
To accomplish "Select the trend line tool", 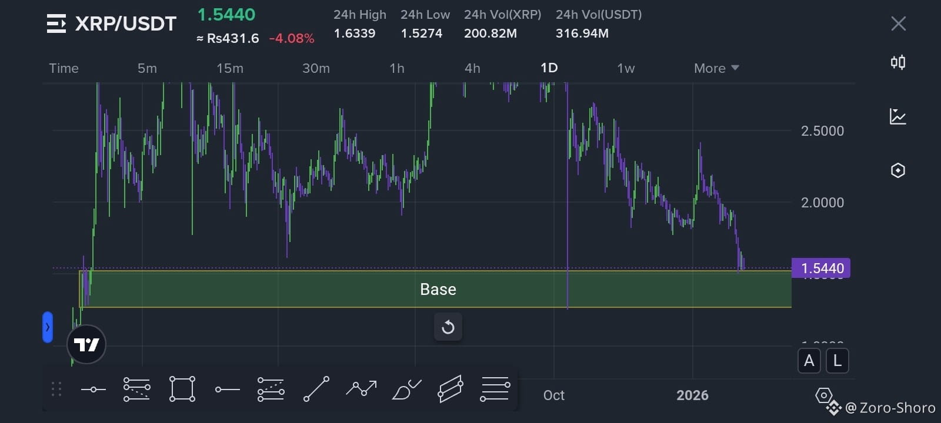I will click(x=316, y=389).
